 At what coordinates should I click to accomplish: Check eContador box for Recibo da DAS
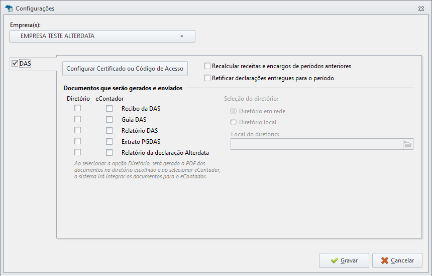coord(110,109)
